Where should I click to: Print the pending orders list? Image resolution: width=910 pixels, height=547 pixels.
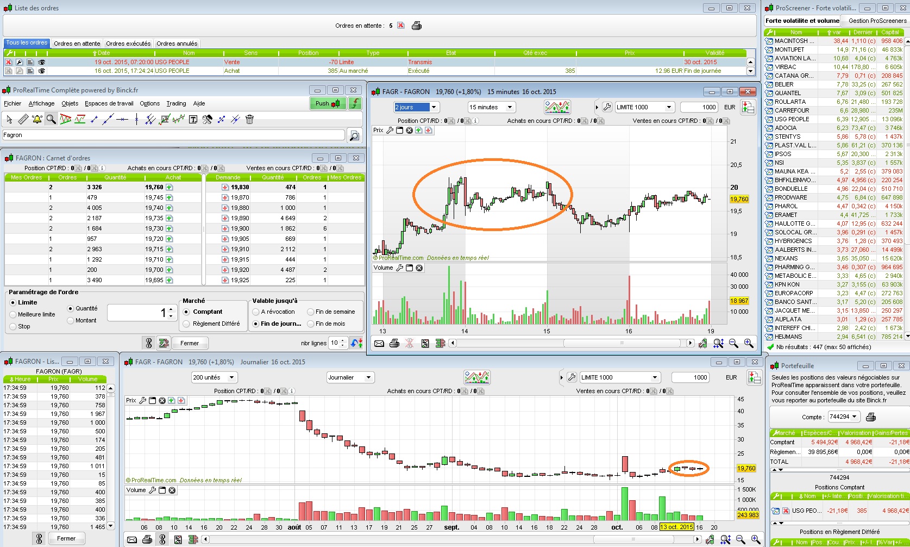417,26
